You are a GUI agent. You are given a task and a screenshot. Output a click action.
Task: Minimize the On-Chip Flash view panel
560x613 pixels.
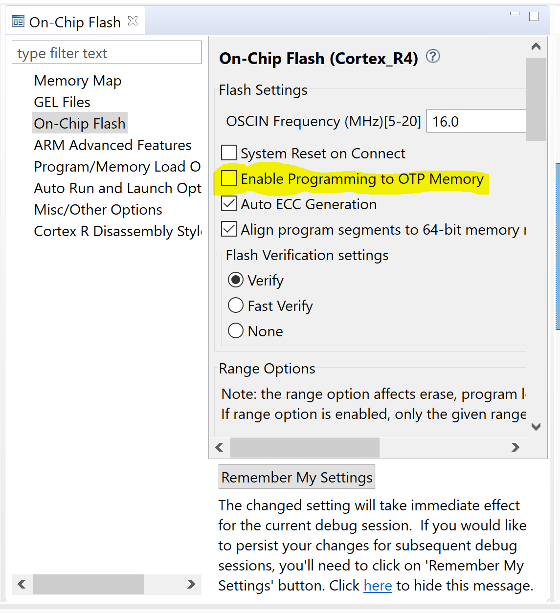[x=515, y=14]
